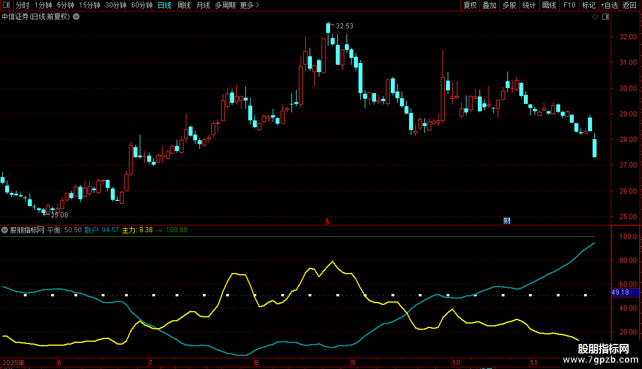Viewport: 642px width, 369px height.
Task: Add stock to watchlist with +自选
Action: point(608,5)
